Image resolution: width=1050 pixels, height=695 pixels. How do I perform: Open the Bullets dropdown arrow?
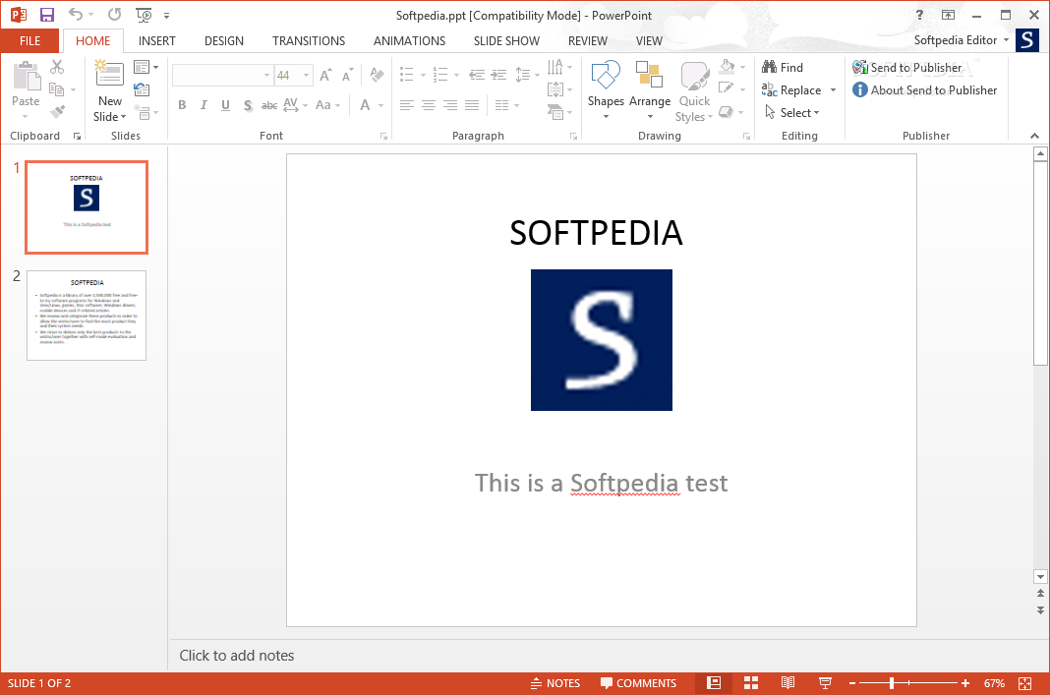click(423, 75)
